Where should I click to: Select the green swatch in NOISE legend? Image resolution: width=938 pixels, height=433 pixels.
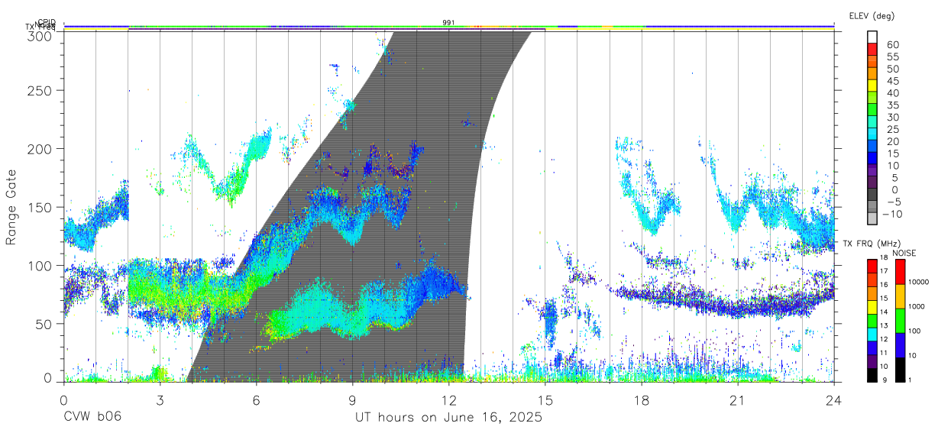pyautogui.click(x=900, y=321)
